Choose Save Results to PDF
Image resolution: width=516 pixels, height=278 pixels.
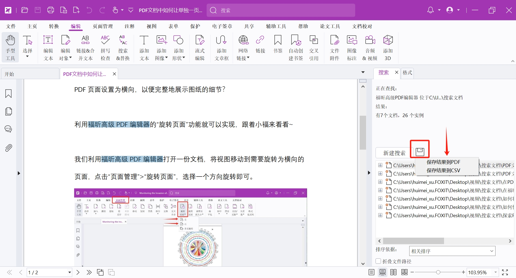coord(443,162)
